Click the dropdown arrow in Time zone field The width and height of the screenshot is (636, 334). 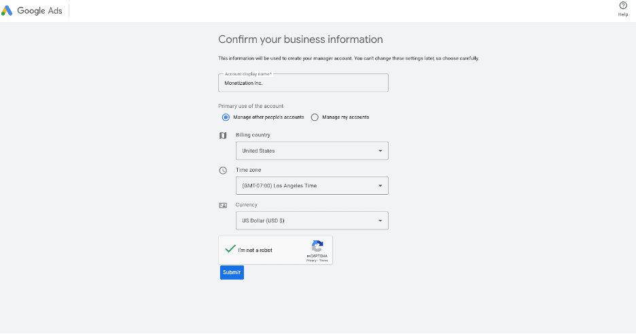point(380,185)
